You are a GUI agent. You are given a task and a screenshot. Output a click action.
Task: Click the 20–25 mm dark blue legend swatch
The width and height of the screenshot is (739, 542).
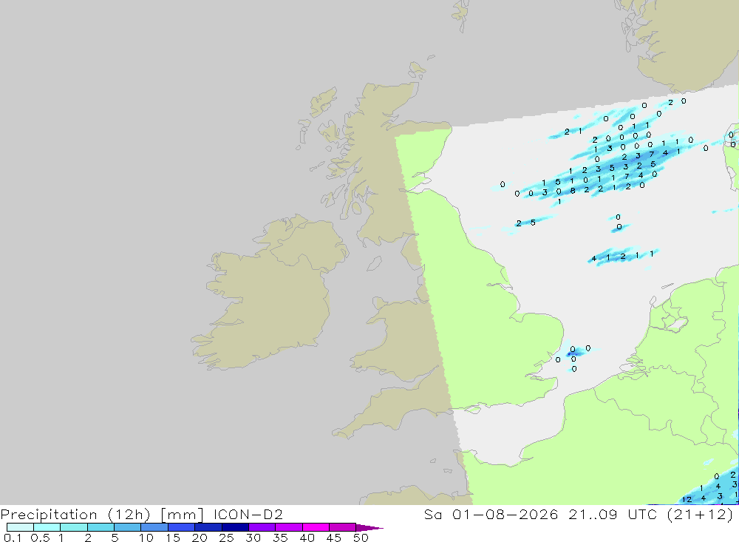(208, 527)
